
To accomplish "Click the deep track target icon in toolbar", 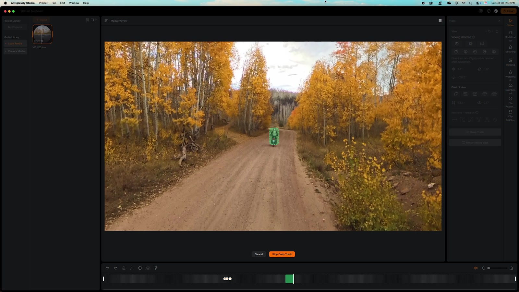I will pyautogui.click(x=148, y=268).
